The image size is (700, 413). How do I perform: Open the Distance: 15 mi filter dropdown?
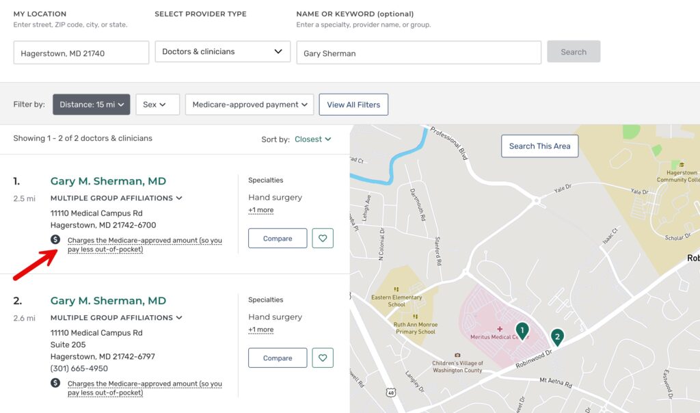tap(92, 105)
